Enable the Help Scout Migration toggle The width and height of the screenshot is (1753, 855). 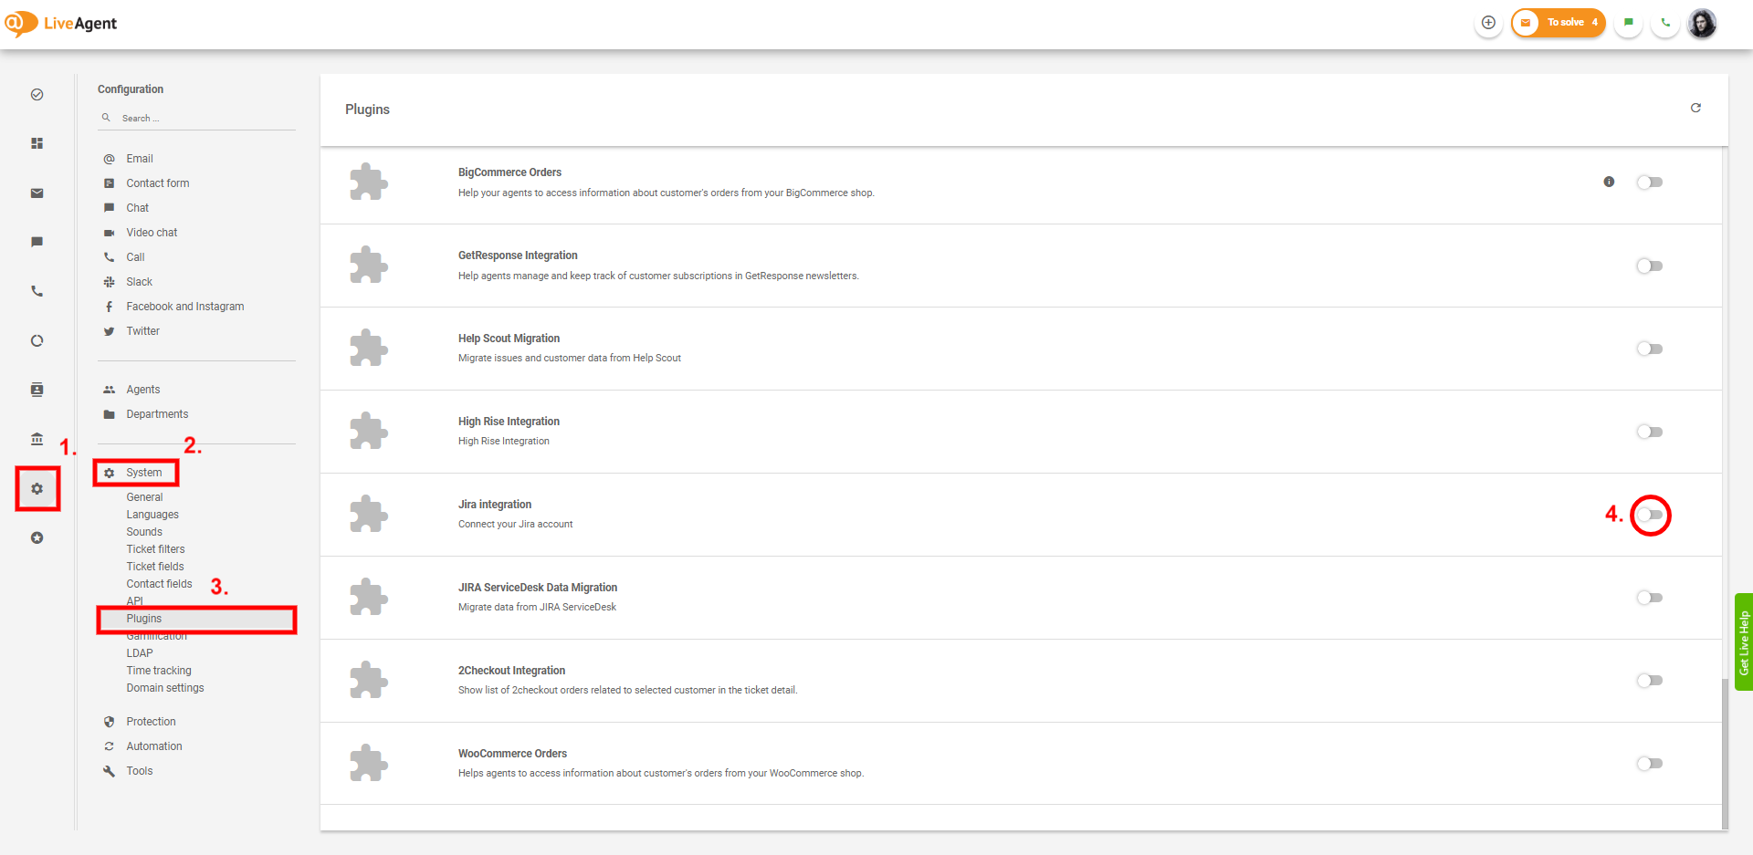1650,349
